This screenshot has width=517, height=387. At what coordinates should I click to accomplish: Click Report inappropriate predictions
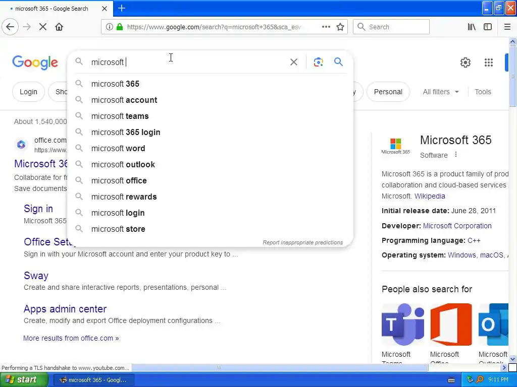pos(303,242)
